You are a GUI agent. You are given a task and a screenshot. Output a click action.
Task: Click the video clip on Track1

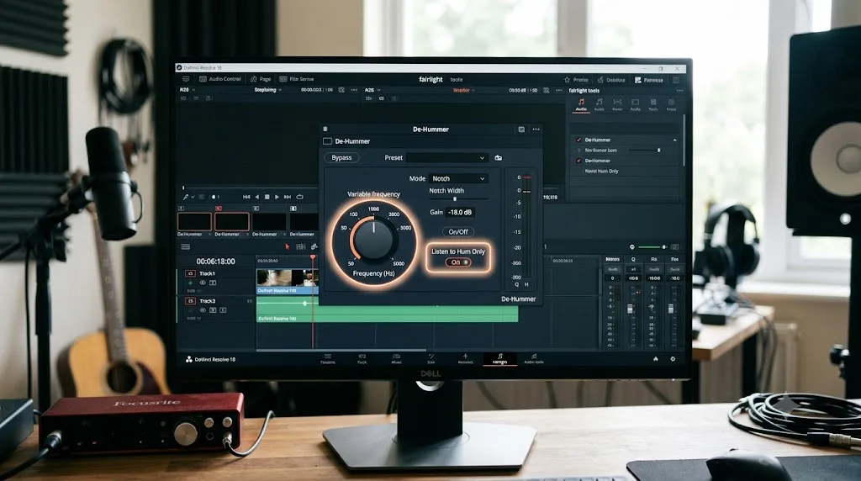pos(288,281)
